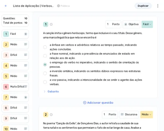Image resolution: width=164 pixels, height=131 pixels.
Task: Click the discursive lines icon in sidebar row 2 Médio
Action: [26, 44]
